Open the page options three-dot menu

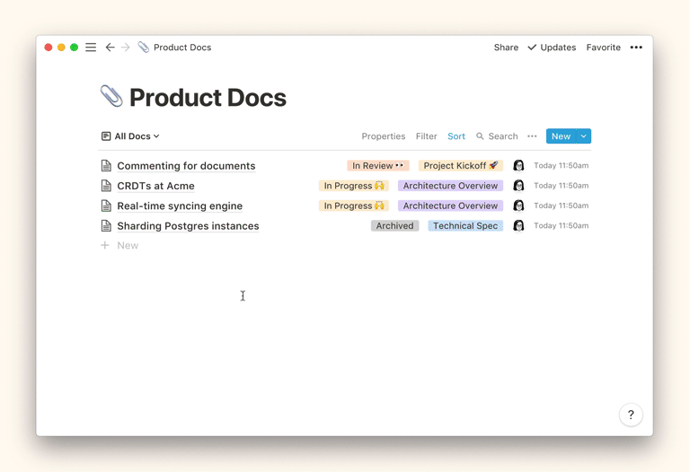[636, 48]
